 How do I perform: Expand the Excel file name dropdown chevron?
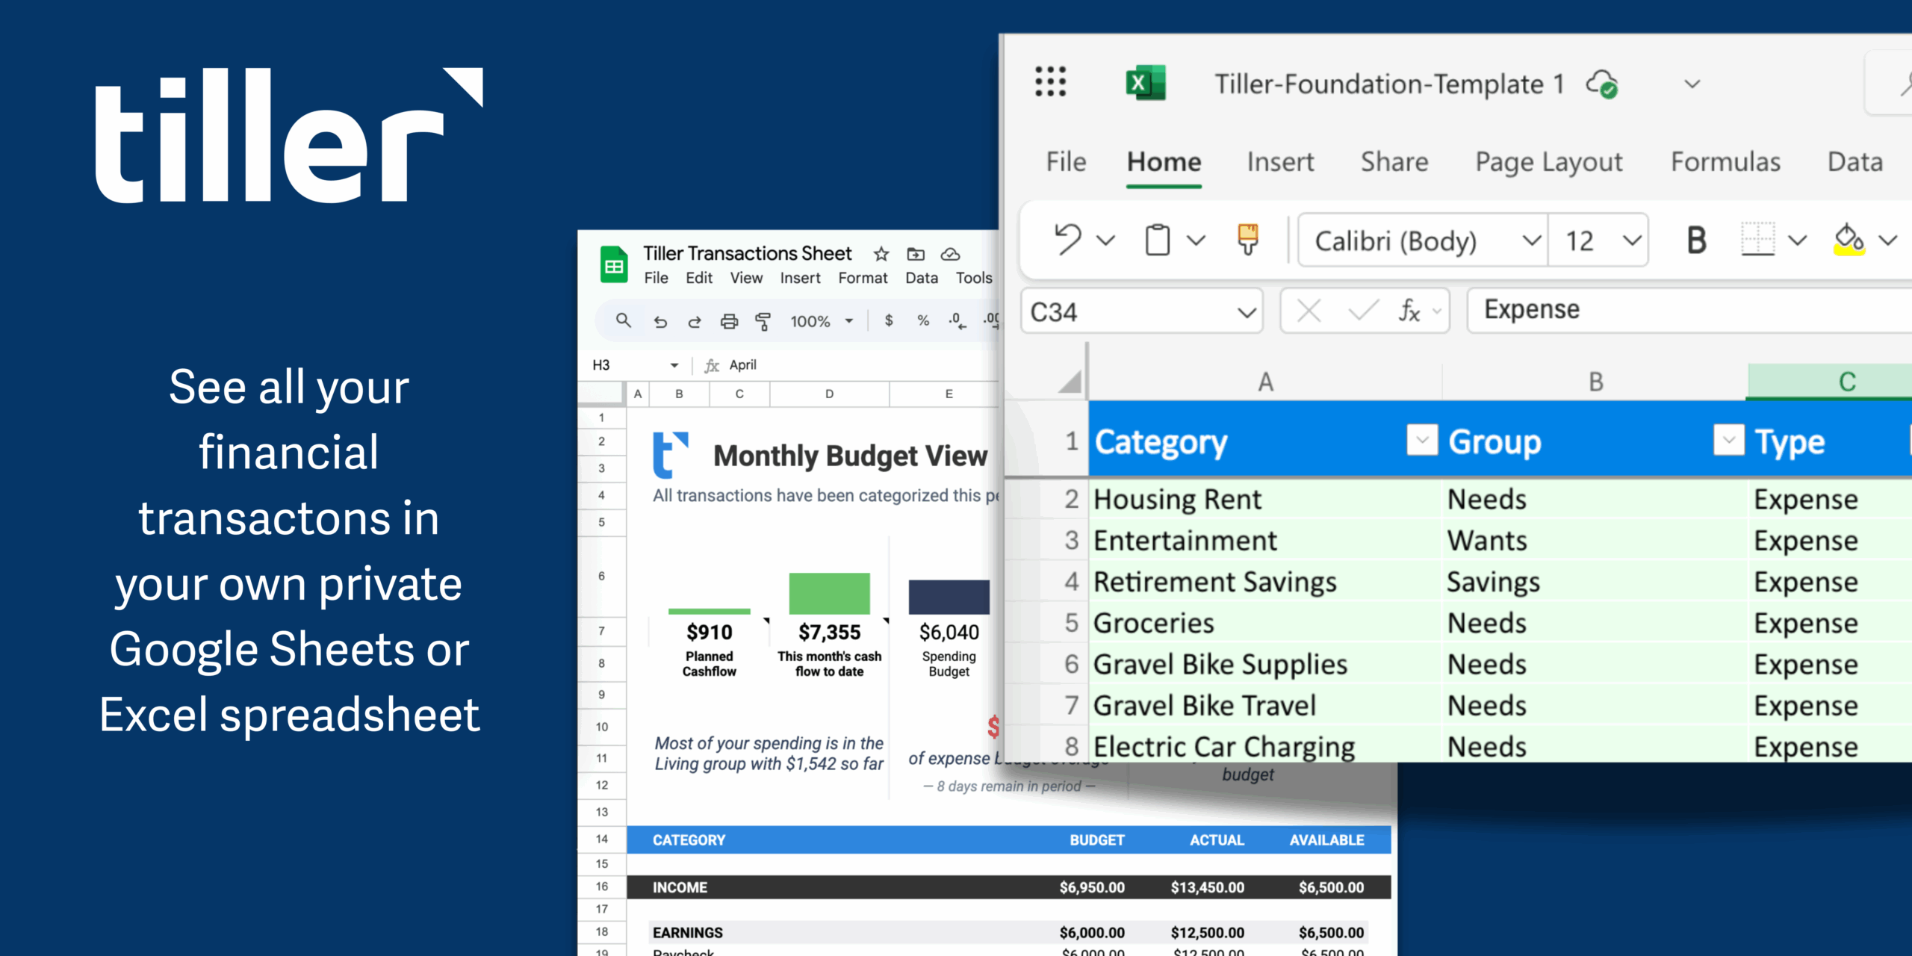1692,84
